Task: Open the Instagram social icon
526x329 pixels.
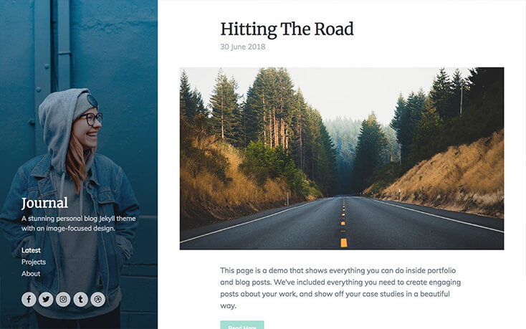Action: tap(63, 299)
